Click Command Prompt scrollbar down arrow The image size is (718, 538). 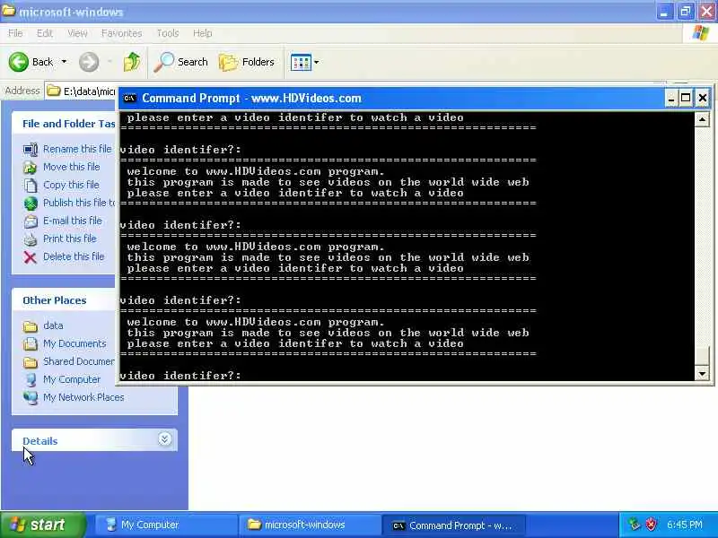(702, 373)
